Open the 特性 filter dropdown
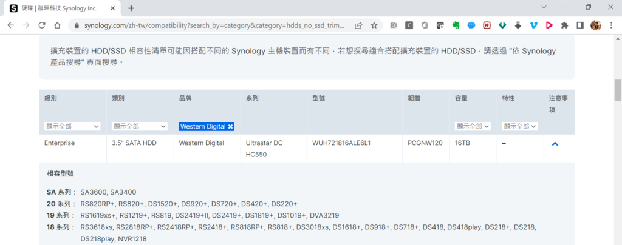The image size is (622, 245). 520,126
